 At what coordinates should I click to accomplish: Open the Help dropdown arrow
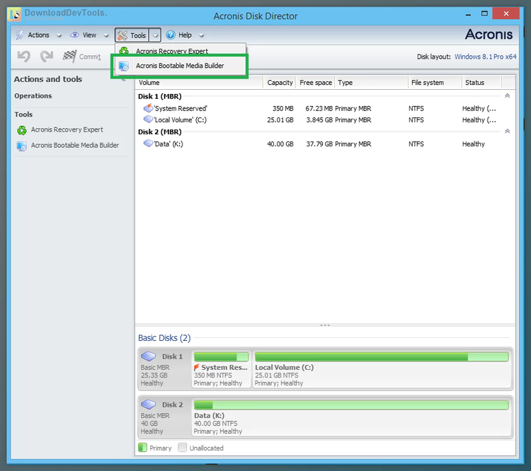pyautogui.click(x=201, y=35)
